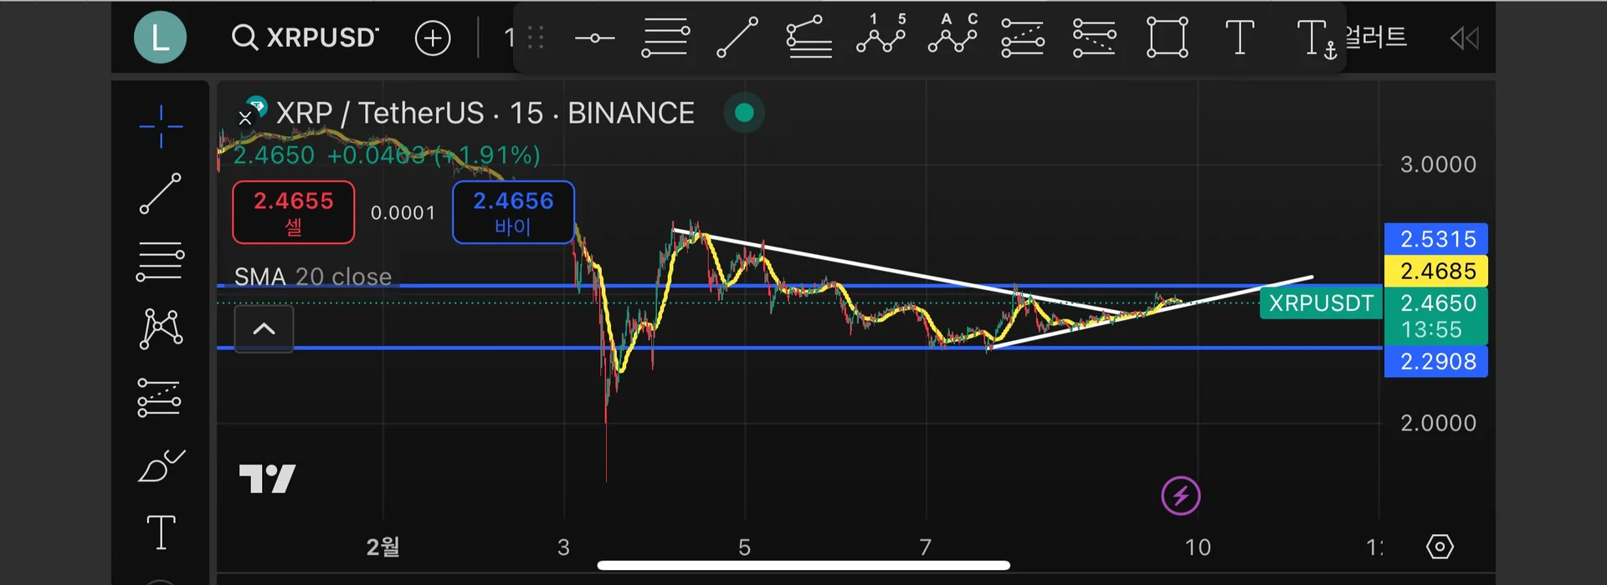1607x585 pixels.
Task: Select crosshair cursor tool in sidebar
Action: pyautogui.click(x=161, y=127)
